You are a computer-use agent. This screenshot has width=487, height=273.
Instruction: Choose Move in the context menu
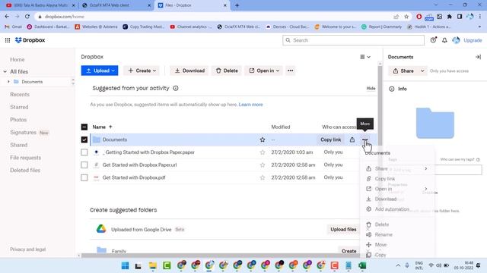pyautogui.click(x=396, y=245)
